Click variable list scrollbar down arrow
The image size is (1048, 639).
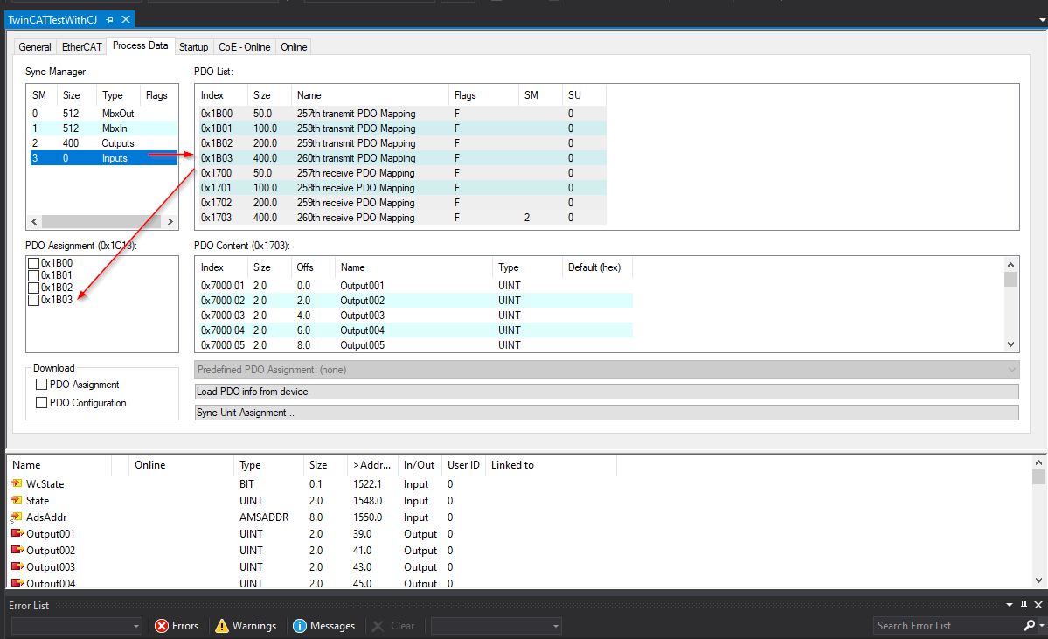[1038, 580]
